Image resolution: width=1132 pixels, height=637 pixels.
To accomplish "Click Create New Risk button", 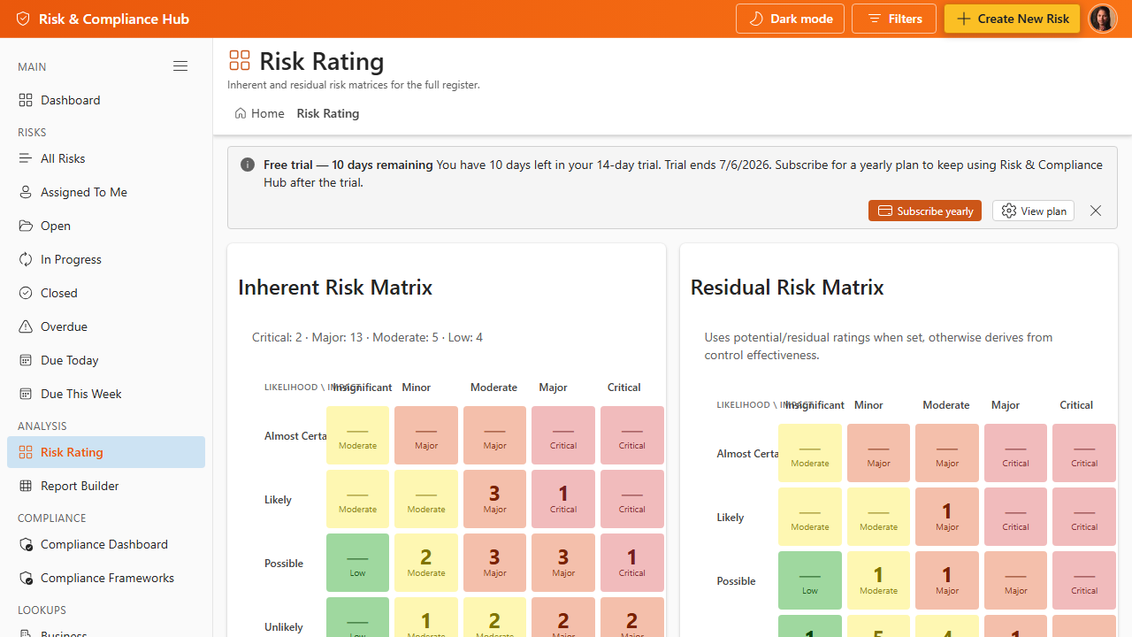I will tap(1012, 19).
